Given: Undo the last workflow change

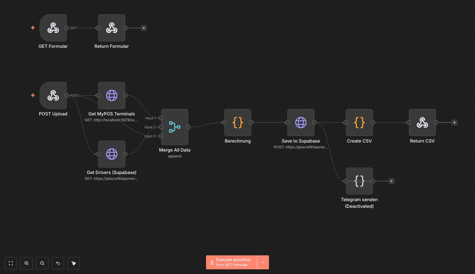Looking at the screenshot, I should pyautogui.click(x=58, y=263).
